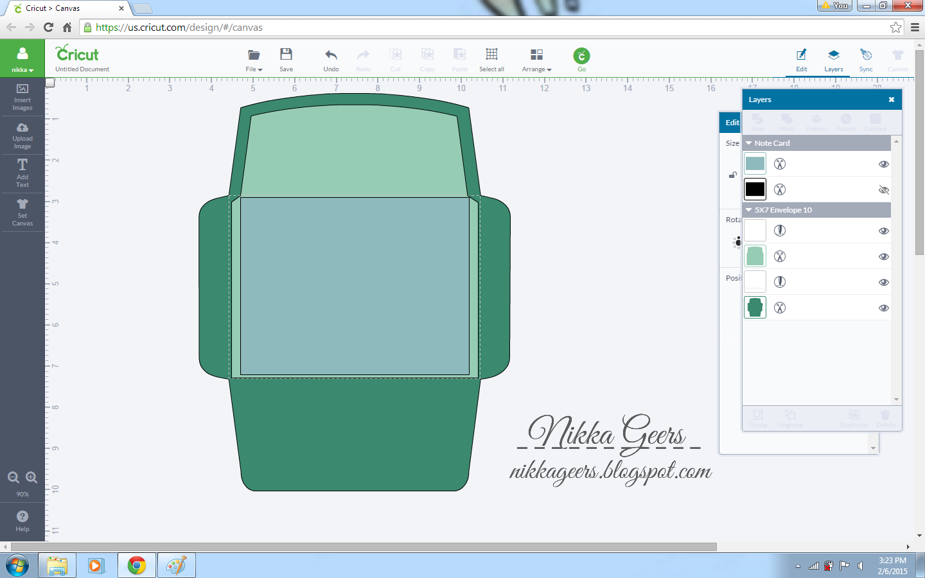This screenshot has height=578, width=925.
Task: Switch to the Edit panel tab
Action: (802, 59)
